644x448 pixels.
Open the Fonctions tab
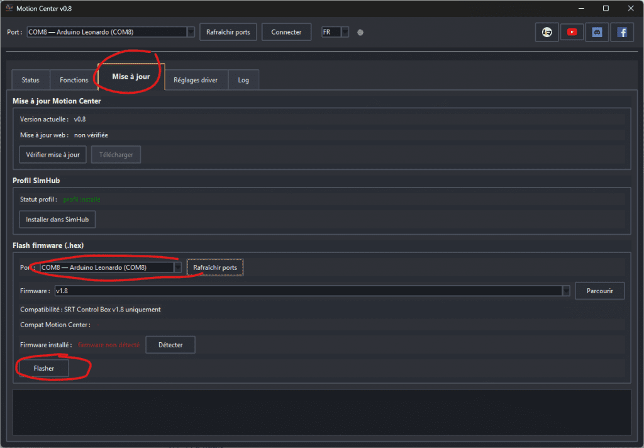(74, 80)
